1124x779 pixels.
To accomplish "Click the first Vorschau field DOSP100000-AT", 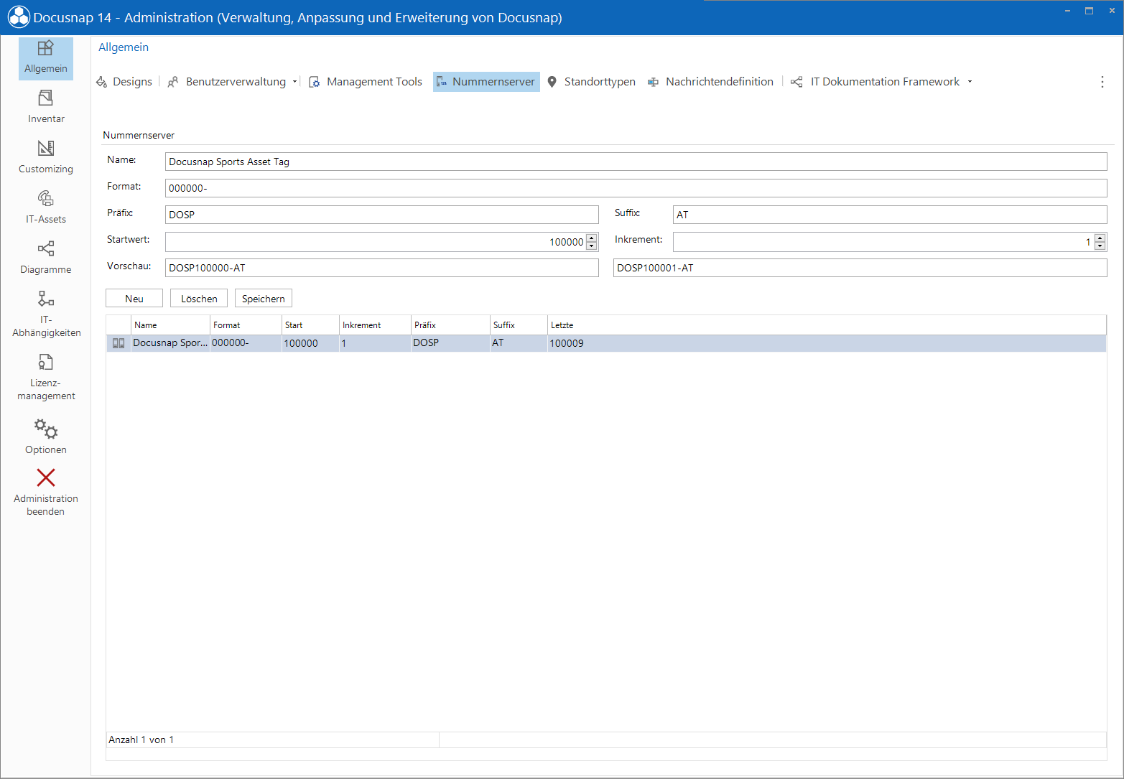I will pyautogui.click(x=381, y=268).
